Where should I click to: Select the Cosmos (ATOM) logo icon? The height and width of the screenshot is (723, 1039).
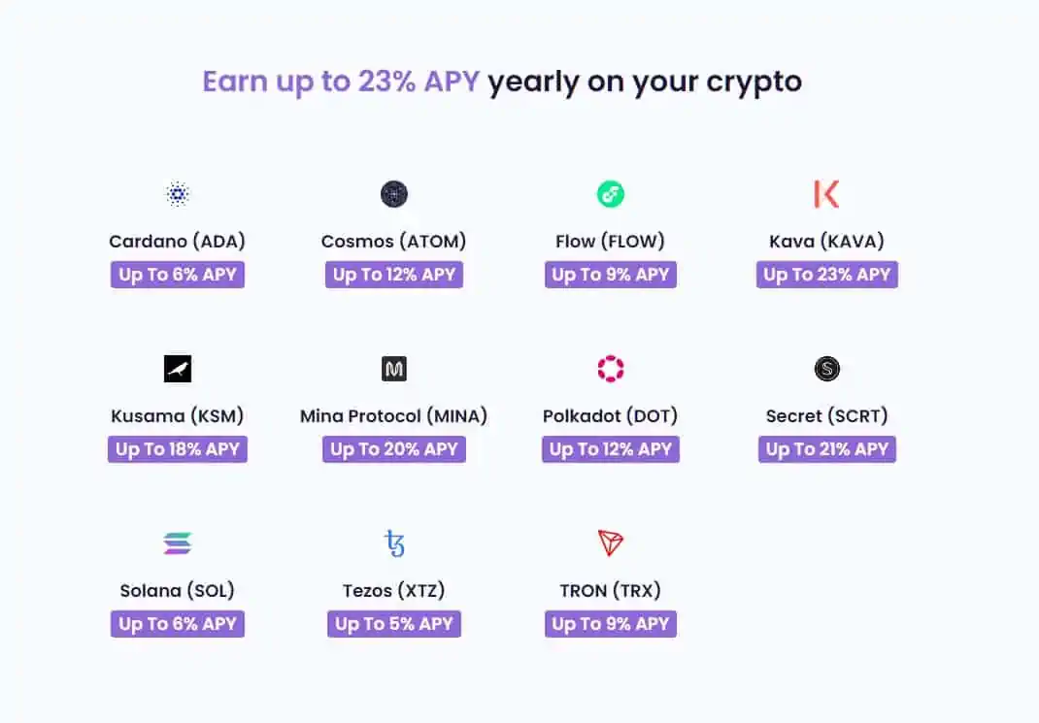click(x=393, y=194)
